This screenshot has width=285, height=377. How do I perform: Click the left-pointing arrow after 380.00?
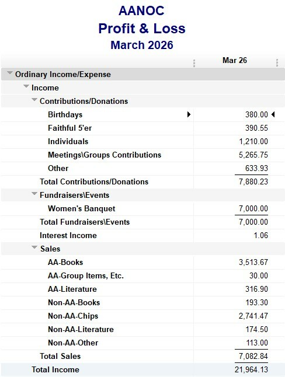pyautogui.click(x=273, y=114)
